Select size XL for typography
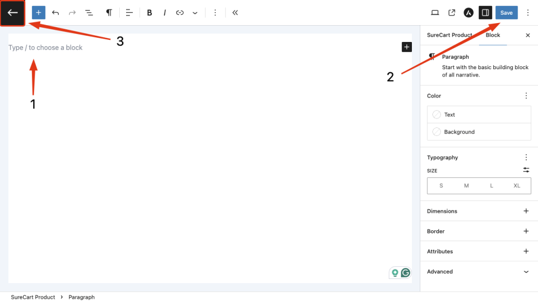 tap(516, 186)
